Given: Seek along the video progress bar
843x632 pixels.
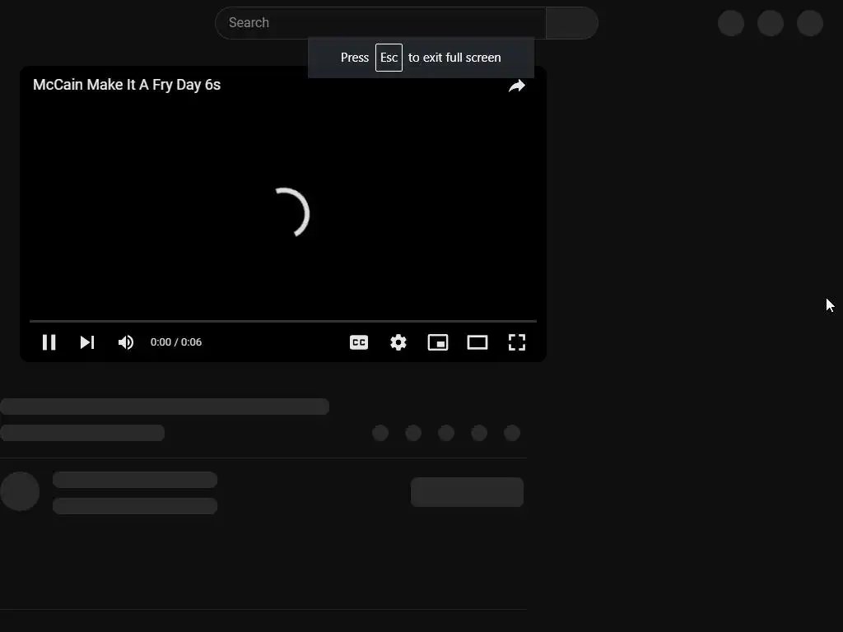Looking at the screenshot, I should click(x=283, y=321).
